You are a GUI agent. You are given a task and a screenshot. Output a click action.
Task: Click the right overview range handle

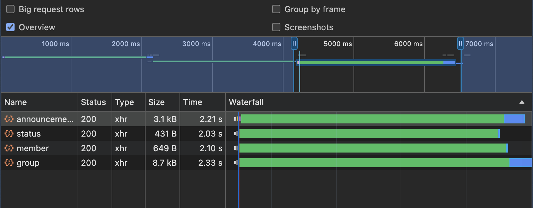(x=461, y=44)
